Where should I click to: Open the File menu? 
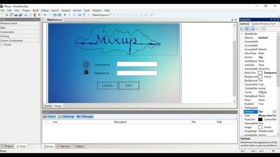[x=3, y=10]
